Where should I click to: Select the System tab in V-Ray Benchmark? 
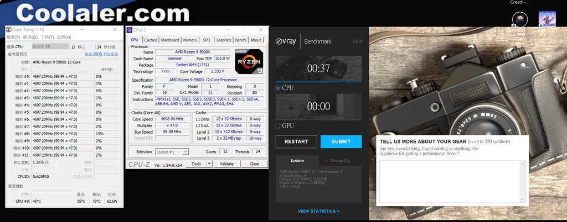pyautogui.click(x=297, y=161)
